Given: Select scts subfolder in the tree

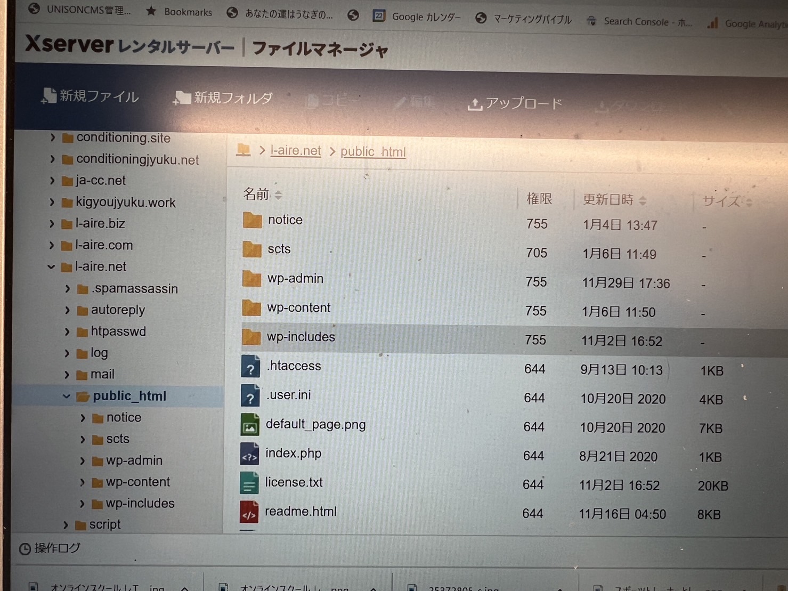Looking at the screenshot, I should pyautogui.click(x=118, y=439).
